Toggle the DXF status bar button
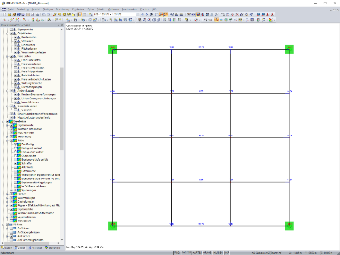Image resolution: width=340 pixels, height=255 pixels. coord(227,253)
